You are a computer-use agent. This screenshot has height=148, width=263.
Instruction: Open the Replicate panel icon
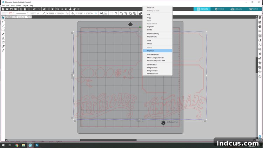tap(260, 54)
